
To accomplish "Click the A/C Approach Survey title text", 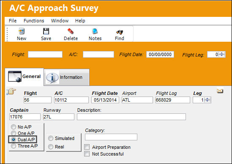I will (x=54, y=8).
